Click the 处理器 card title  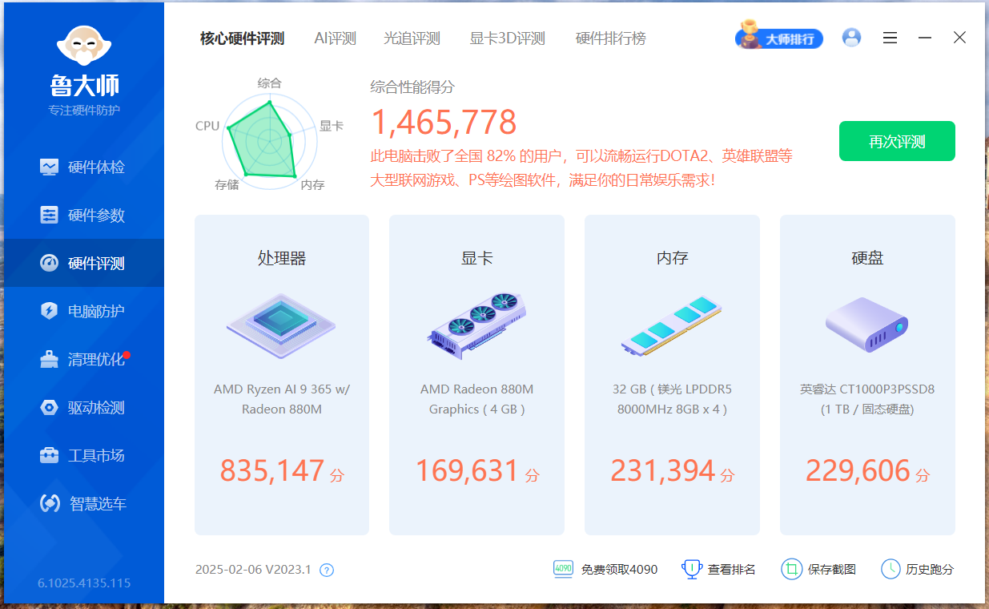click(x=282, y=258)
